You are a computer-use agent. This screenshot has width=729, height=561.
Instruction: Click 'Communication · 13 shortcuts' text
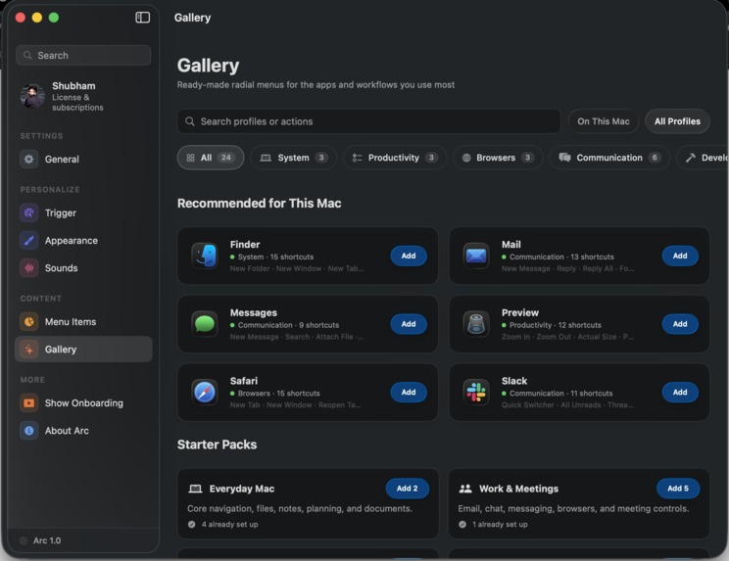coord(561,257)
